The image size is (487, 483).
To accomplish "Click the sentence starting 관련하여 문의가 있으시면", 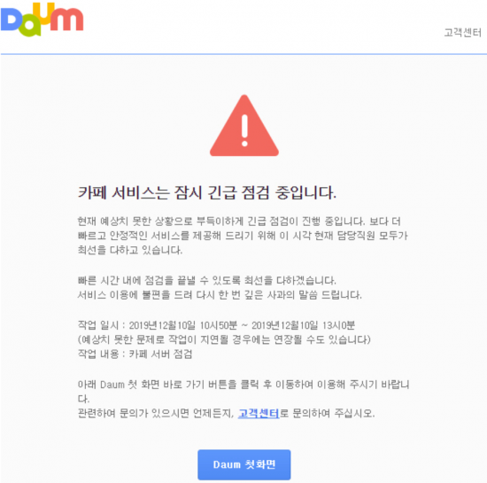I will point(226,413).
